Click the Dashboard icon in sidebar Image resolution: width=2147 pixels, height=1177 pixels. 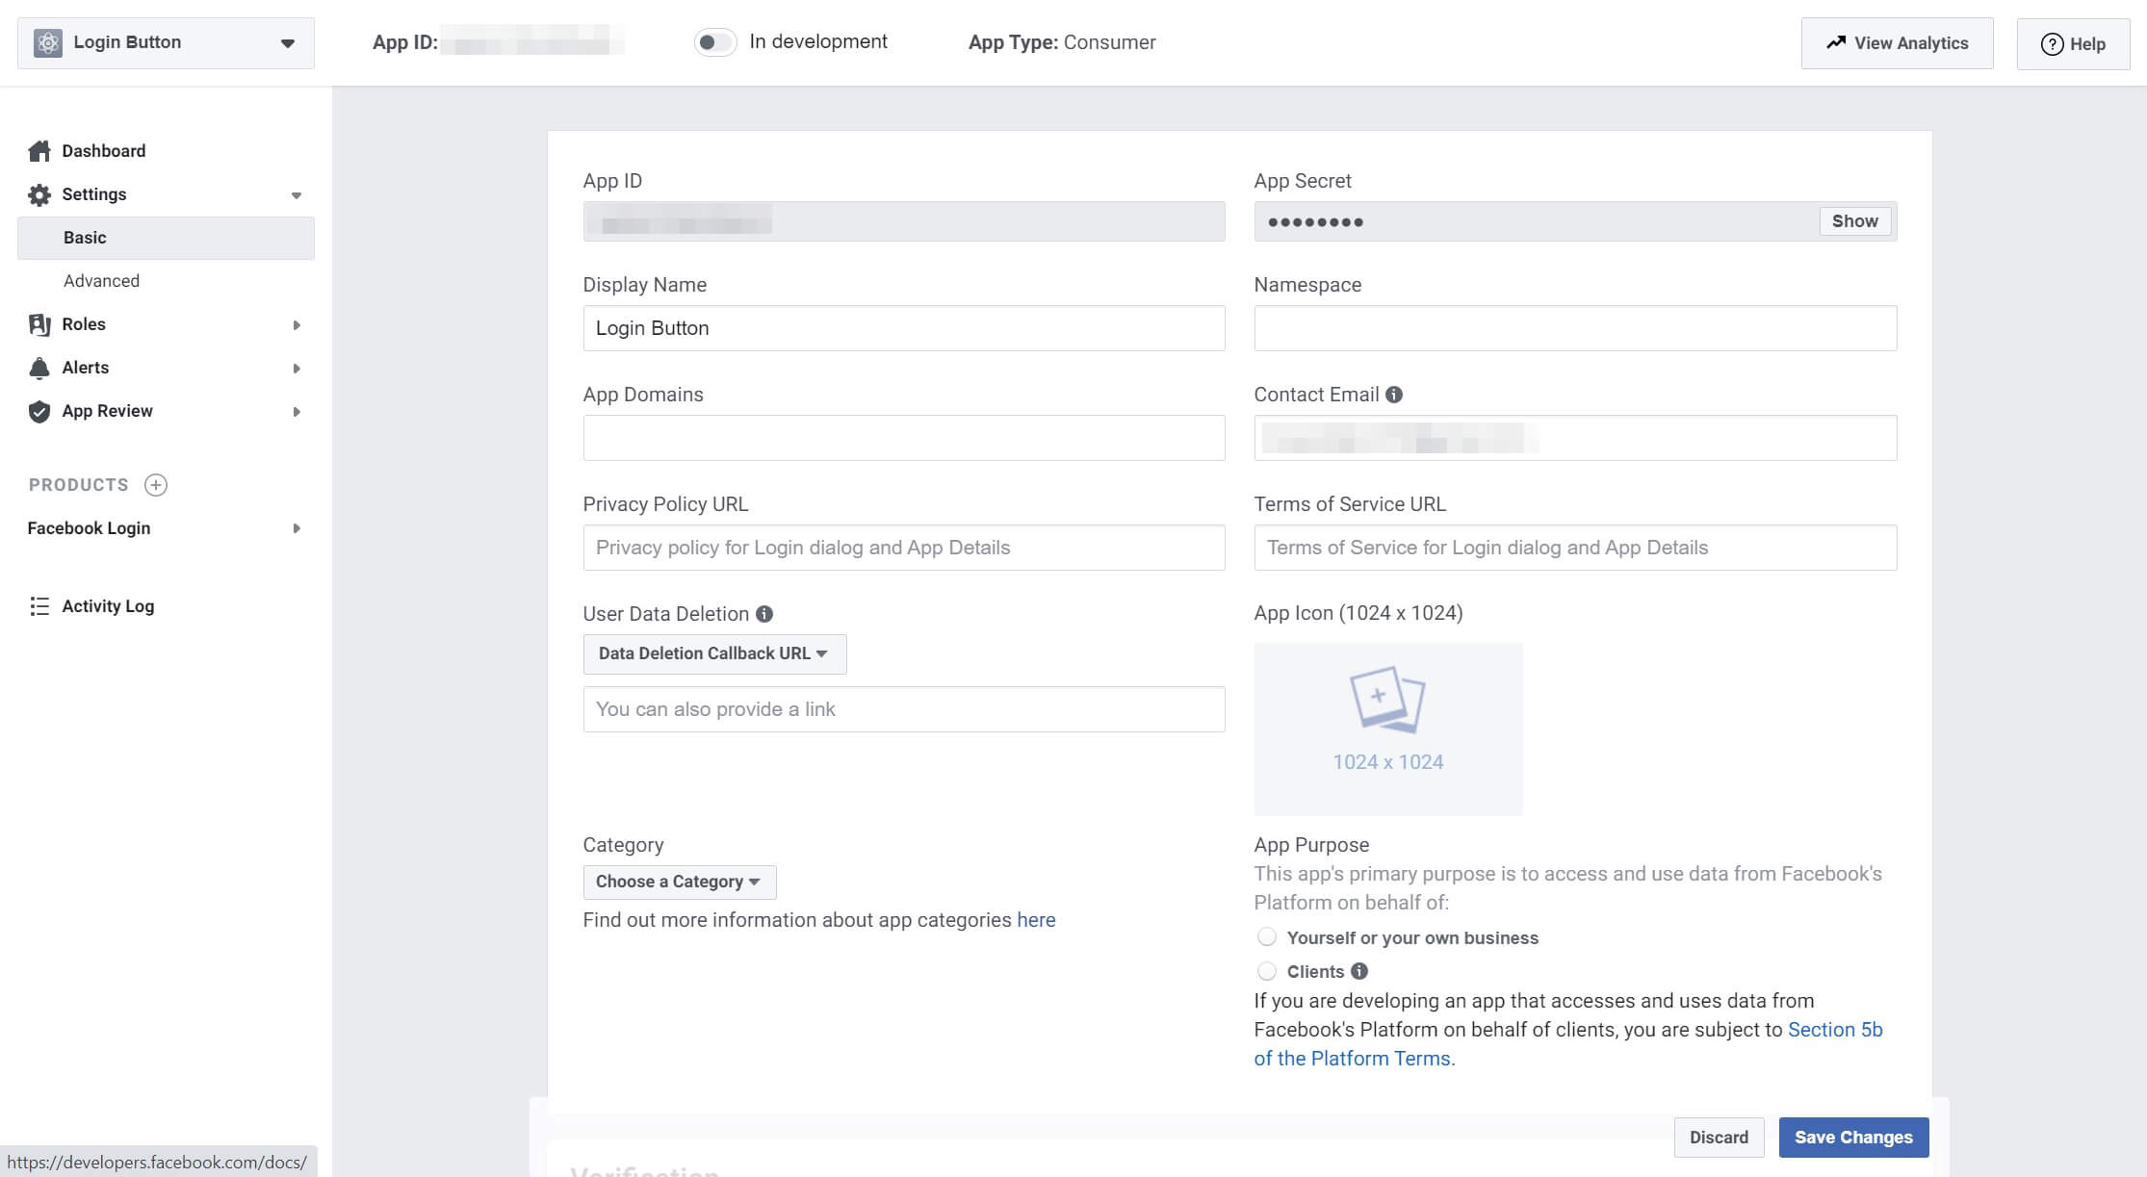pyautogui.click(x=39, y=149)
